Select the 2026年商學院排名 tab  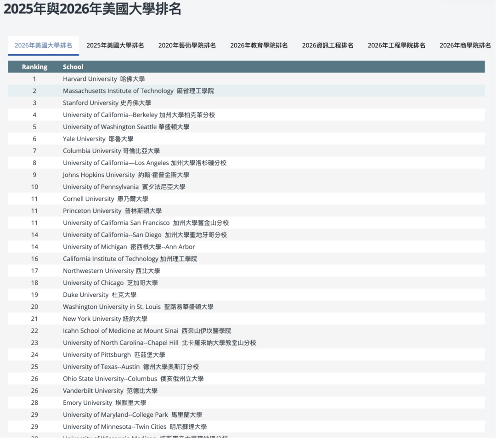465,45
